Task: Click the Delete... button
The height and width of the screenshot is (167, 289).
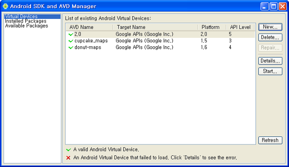Action: point(270,37)
